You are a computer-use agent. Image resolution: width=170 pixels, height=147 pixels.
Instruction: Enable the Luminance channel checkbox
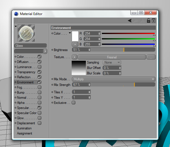[x=40, y=67]
